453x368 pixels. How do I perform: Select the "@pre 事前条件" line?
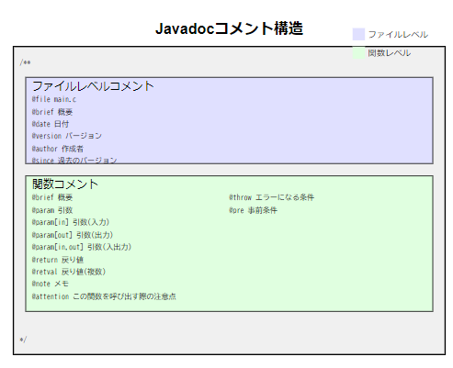click(x=253, y=210)
